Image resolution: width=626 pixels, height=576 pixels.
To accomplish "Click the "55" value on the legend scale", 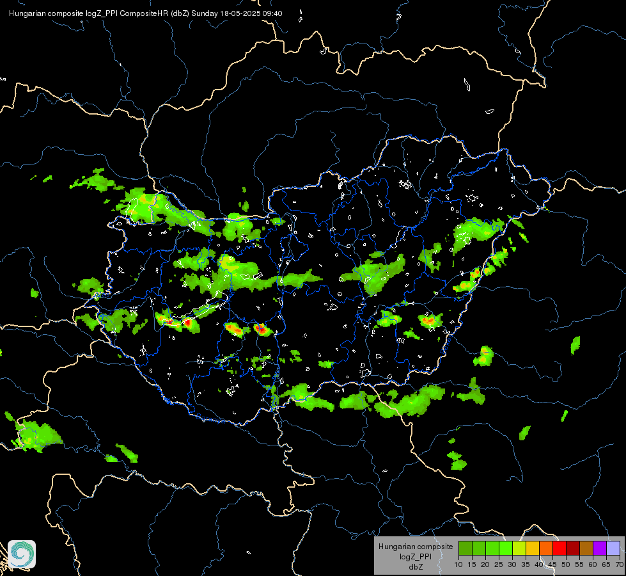I will pyautogui.click(x=579, y=565).
